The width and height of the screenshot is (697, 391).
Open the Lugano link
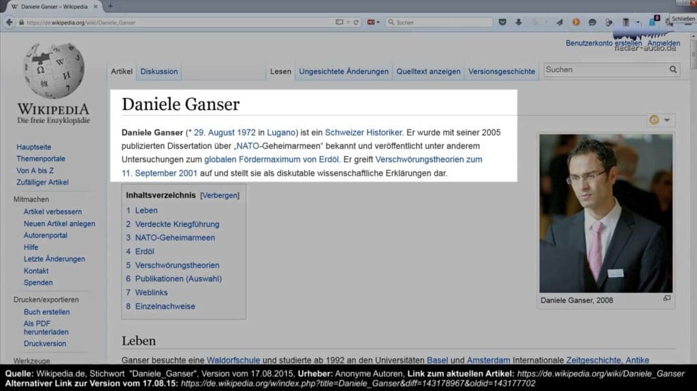[x=281, y=133]
